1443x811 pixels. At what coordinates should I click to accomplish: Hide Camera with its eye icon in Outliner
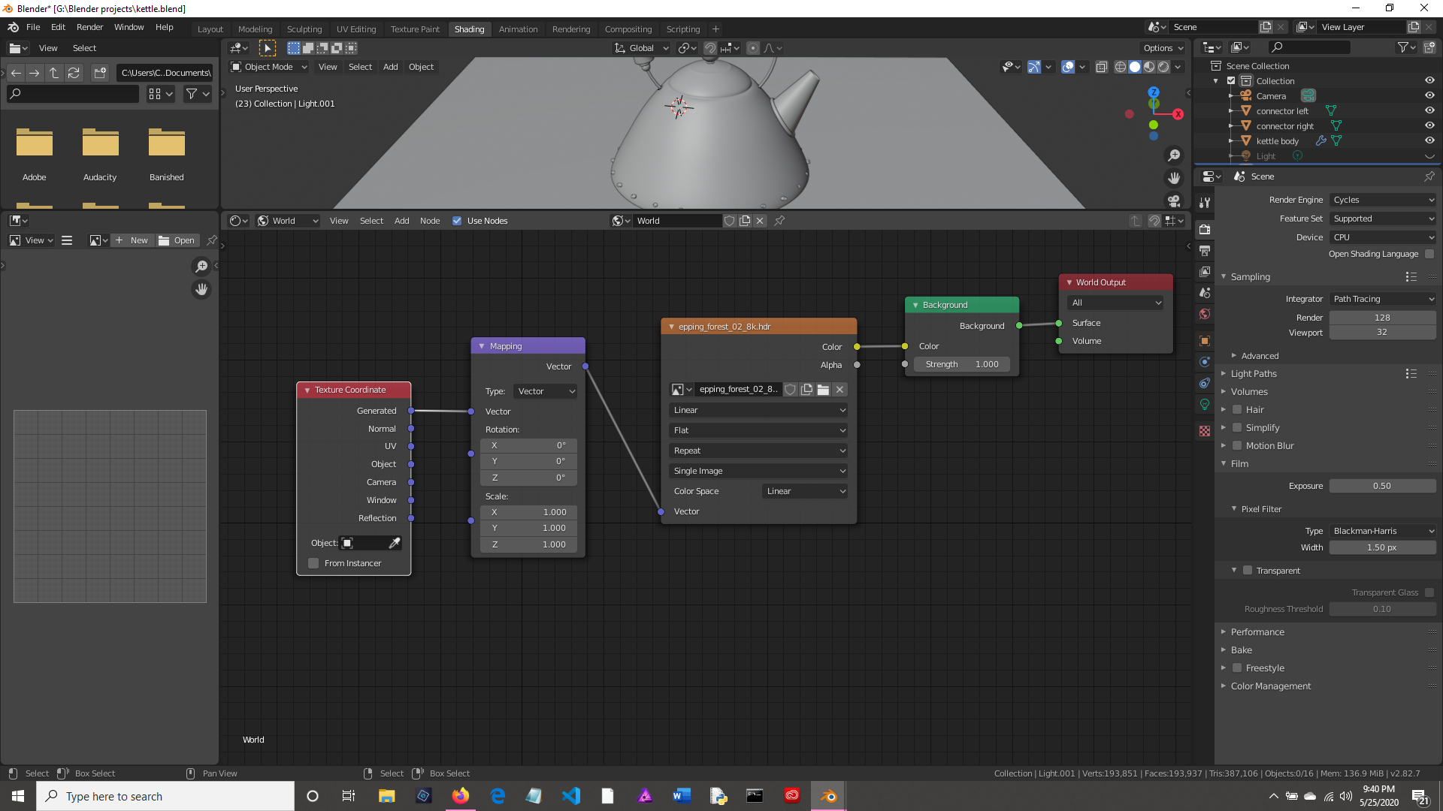[x=1429, y=96]
